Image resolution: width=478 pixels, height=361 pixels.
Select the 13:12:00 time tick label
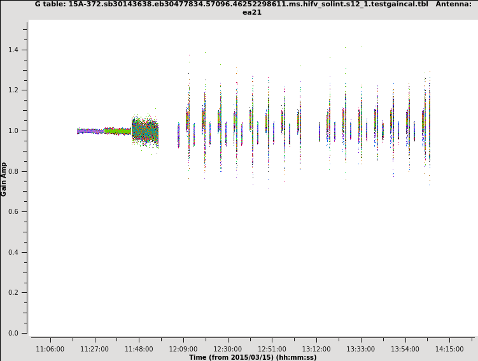click(316, 349)
